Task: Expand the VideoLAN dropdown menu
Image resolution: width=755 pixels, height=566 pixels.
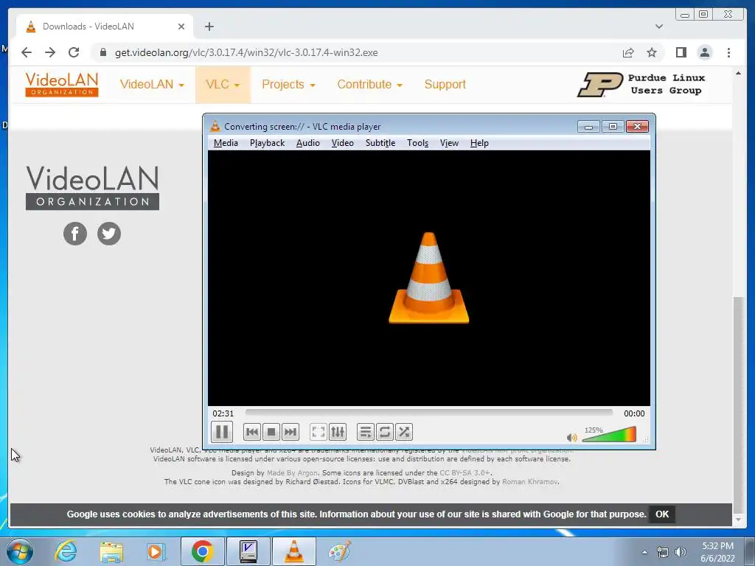Action: pyautogui.click(x=152, y=84)
